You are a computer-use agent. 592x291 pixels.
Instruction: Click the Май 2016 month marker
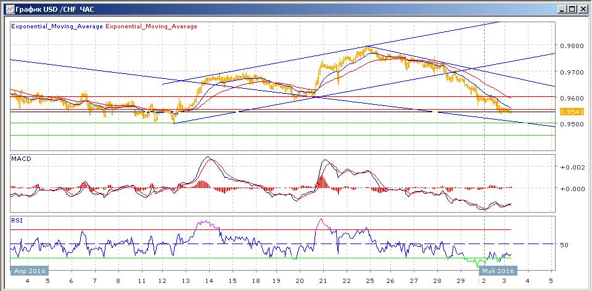tap(498, 271)
